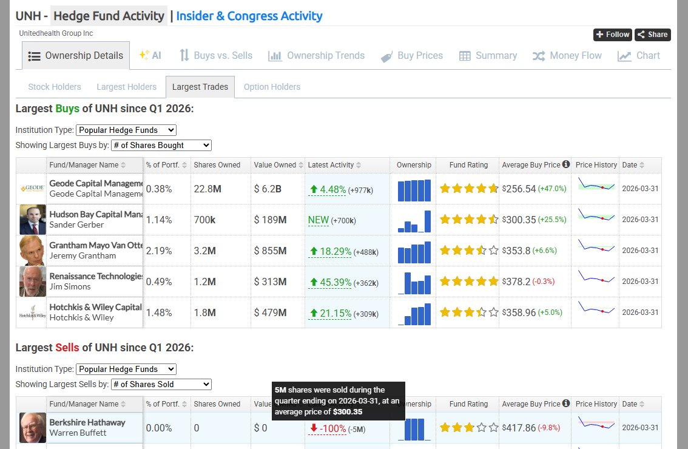Image resolution: width=688 pixels, height=449 pixels.
Task: Click Berkshire Hathaway's price history sparkline
Action: click(x=596, y=423)
